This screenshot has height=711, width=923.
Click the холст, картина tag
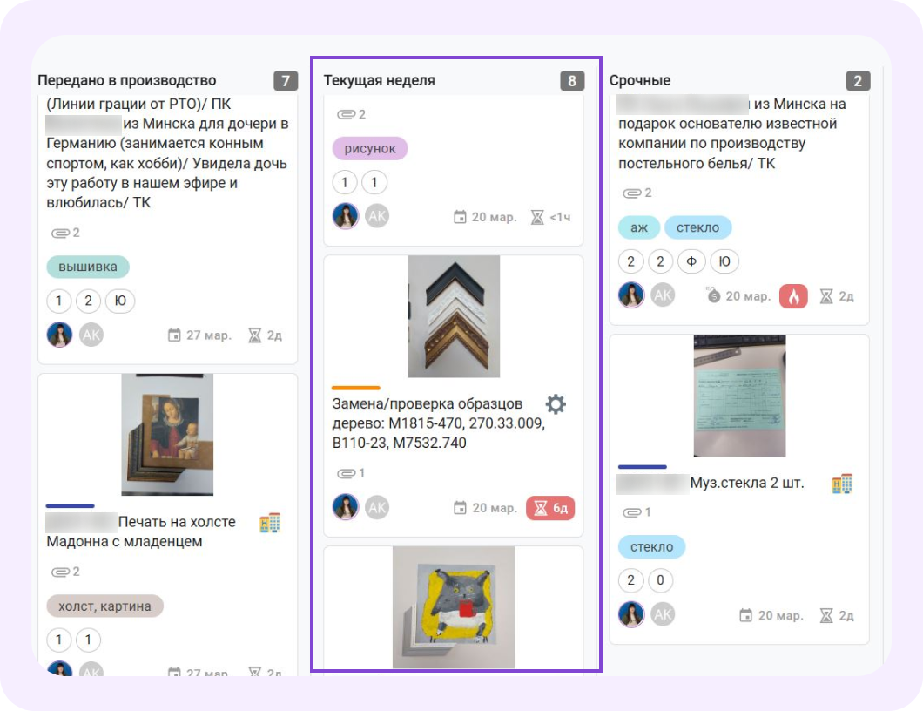click(104, 606)
